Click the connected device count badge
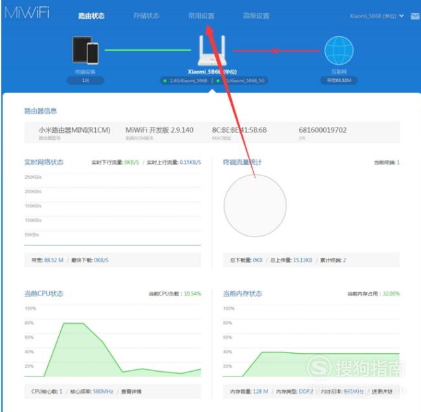 click(85, 80)
